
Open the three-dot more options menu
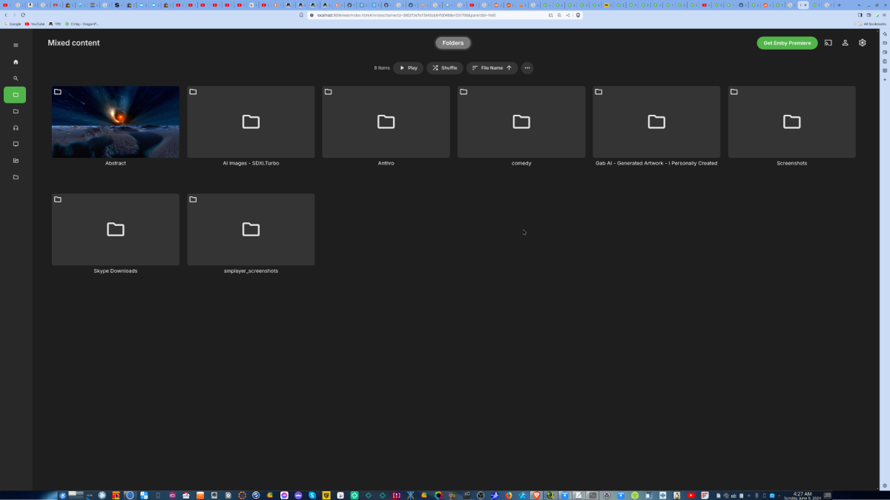[527, 67]
